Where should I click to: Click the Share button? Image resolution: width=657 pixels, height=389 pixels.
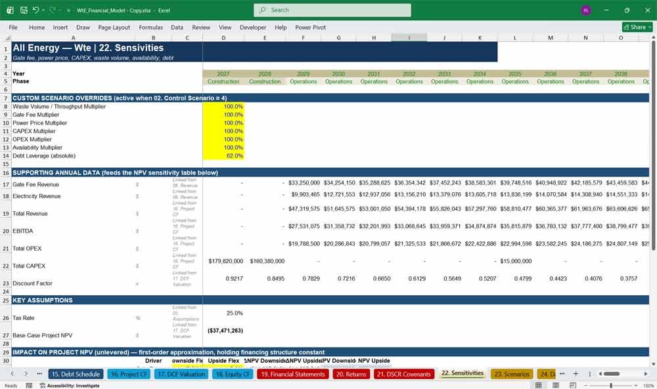[x=637, y=27]
